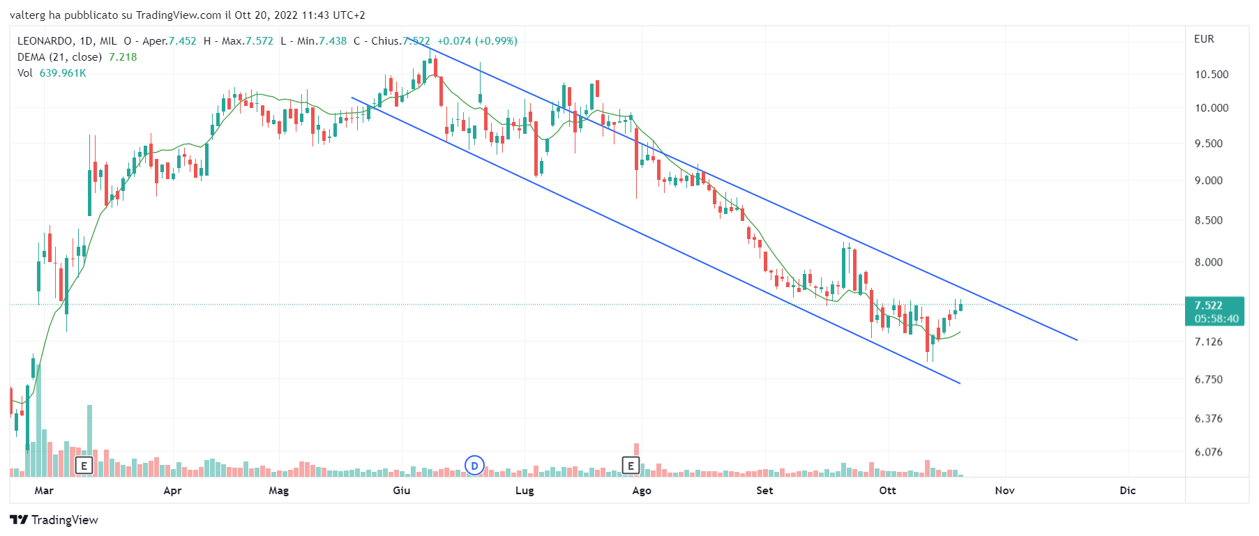Click the Apr label on time axis

pos(172,491)
